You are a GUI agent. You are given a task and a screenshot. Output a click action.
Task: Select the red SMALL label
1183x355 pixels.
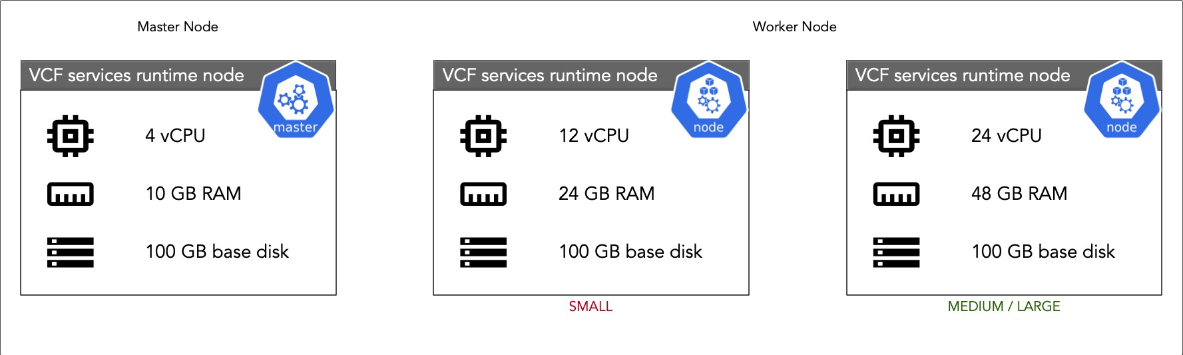tap(591, 306)
